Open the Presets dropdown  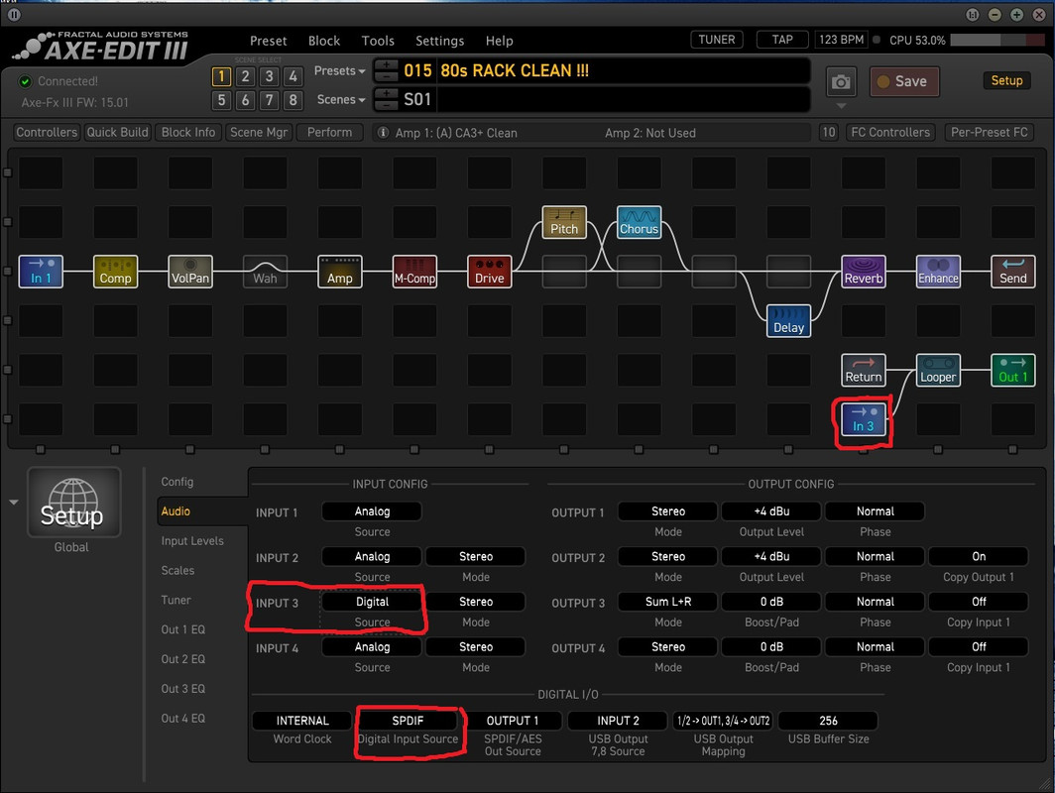tap(340, 70)
